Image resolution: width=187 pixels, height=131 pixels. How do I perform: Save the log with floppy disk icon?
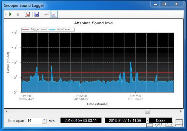coord(37,14)
